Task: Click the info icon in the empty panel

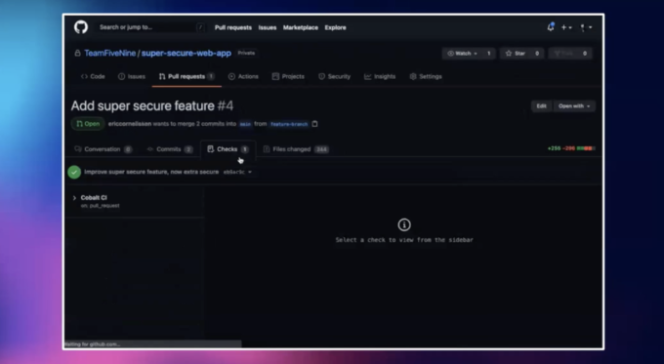Action: tap(404, 224)
